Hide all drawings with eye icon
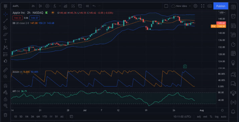Viewport: 239px width, 122px height. (x=5, y=106)
